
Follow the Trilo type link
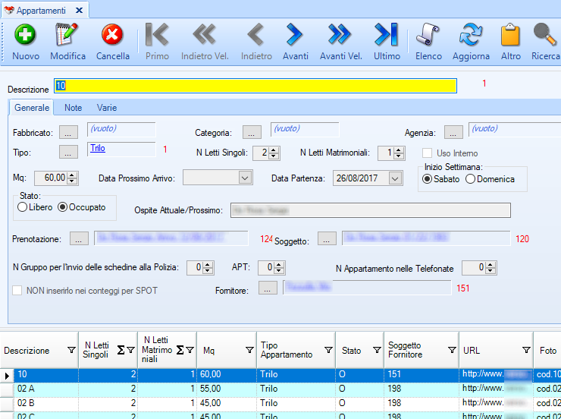coord(98,148)
